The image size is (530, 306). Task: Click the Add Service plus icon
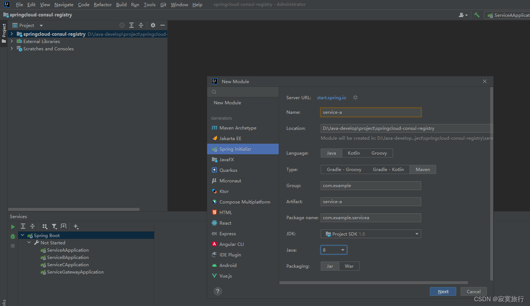click(x=76, y=226)
